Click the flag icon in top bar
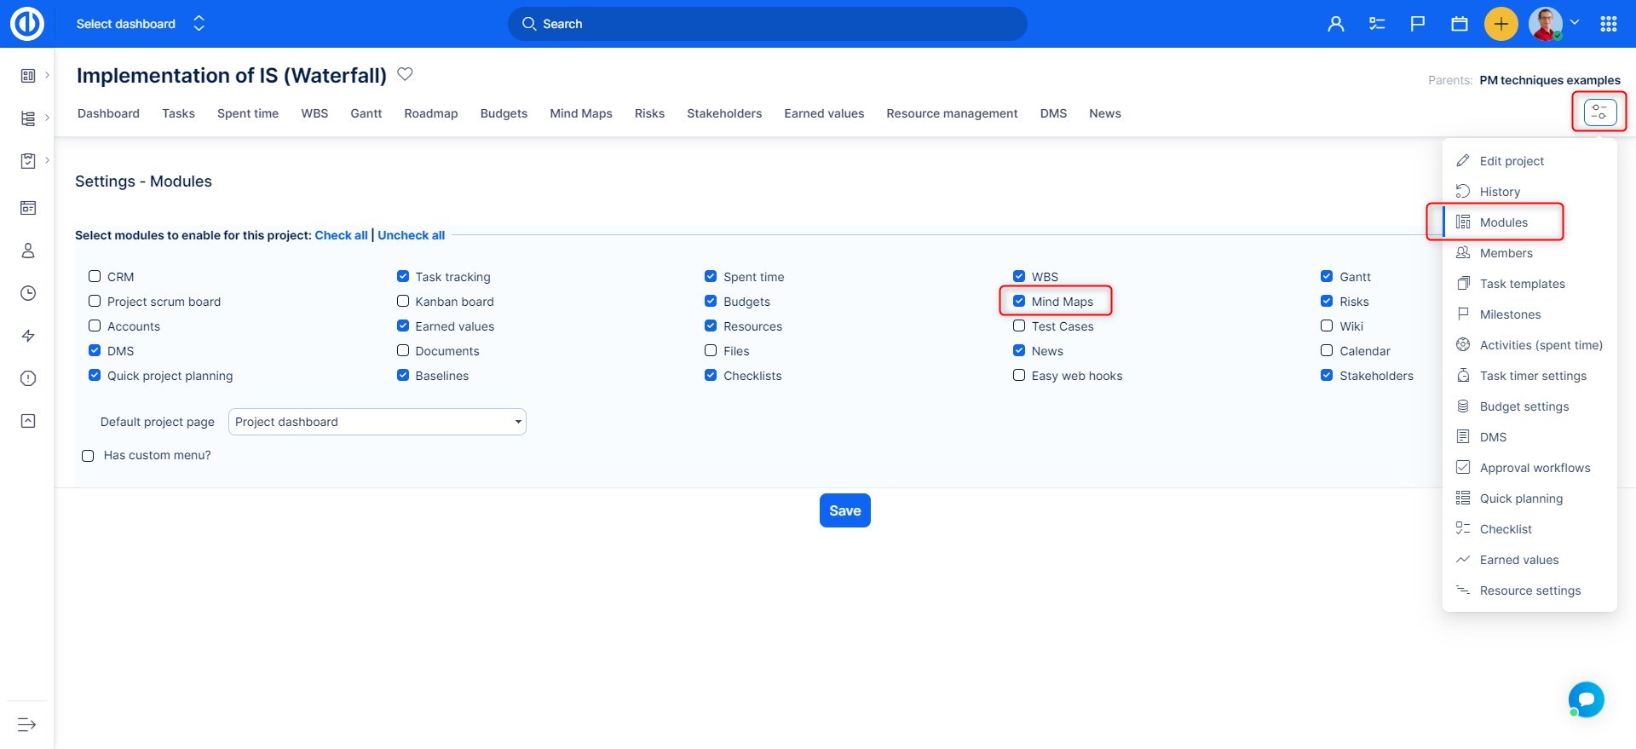Image resolution: width=1636 pixels, height=749 pixels. [1418, 24]
